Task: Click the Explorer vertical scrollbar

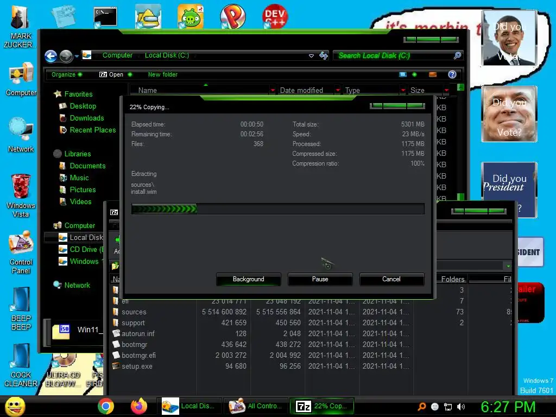Action: 460,142
